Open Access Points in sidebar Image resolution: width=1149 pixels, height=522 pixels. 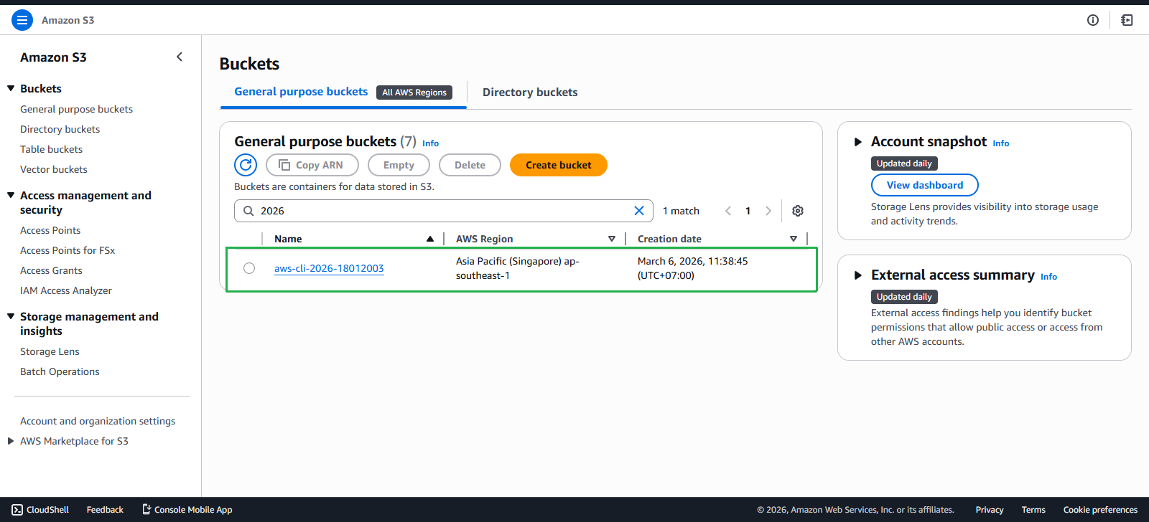(50, 230)
